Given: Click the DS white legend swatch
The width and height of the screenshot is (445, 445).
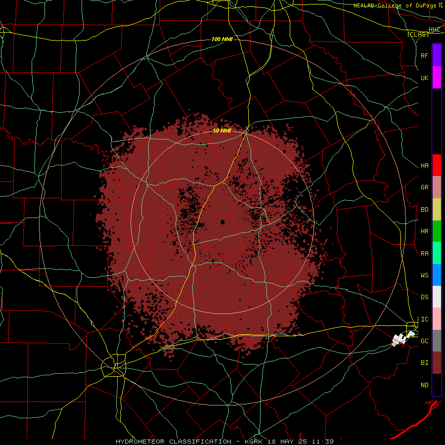Looking at the screenshot, I should tap(437, 297).
